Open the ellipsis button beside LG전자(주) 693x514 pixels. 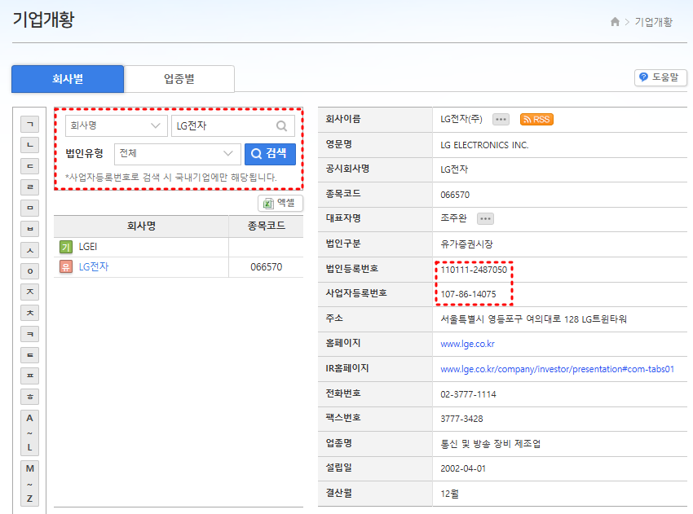pos(501,119)
